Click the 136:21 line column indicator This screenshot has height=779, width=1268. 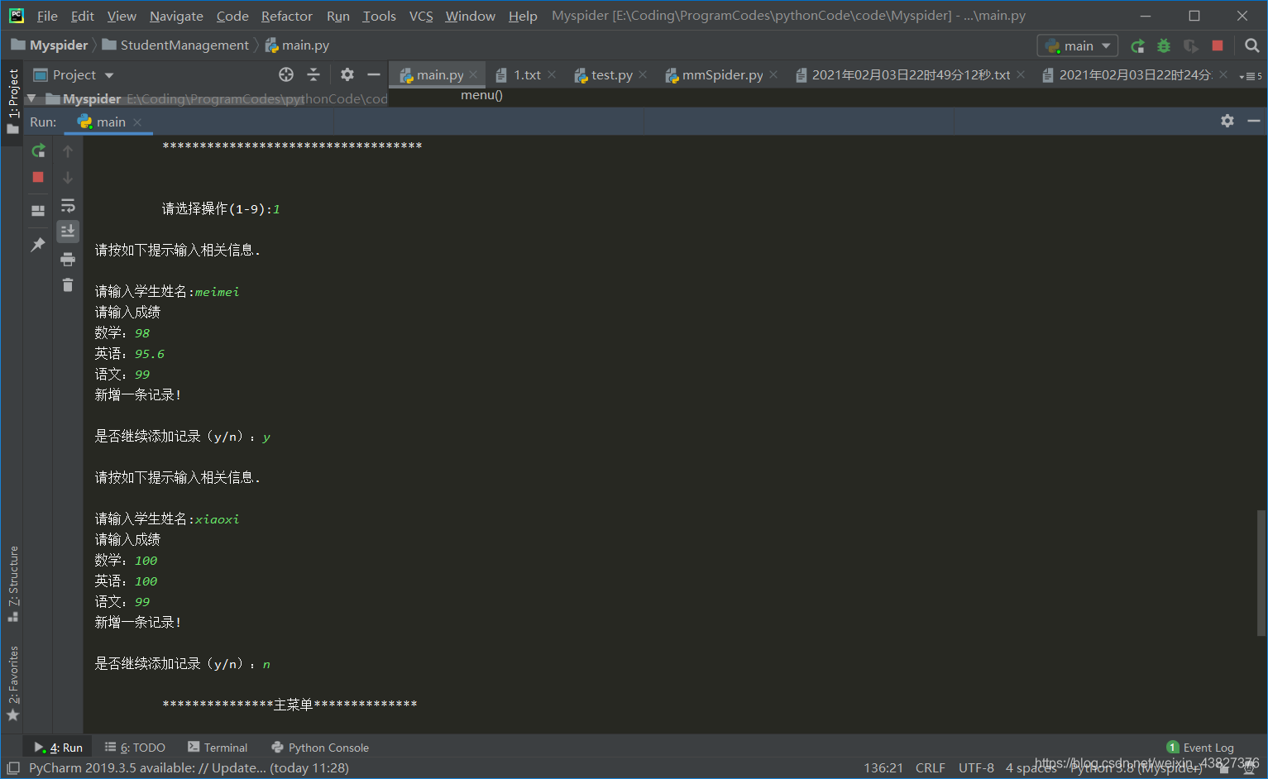(x=883, y=768)
